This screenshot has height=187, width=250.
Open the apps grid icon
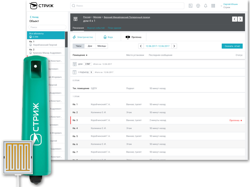point(213,6)
